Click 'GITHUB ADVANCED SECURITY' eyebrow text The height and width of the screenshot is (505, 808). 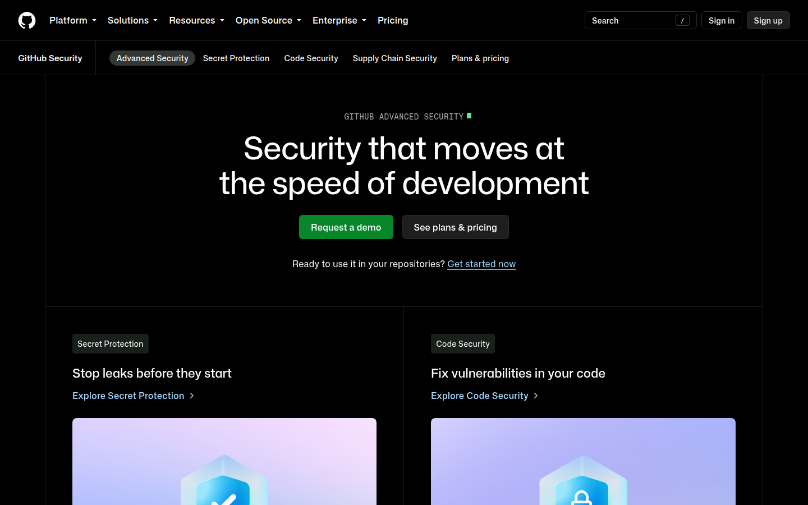click(x=404, y=117)
